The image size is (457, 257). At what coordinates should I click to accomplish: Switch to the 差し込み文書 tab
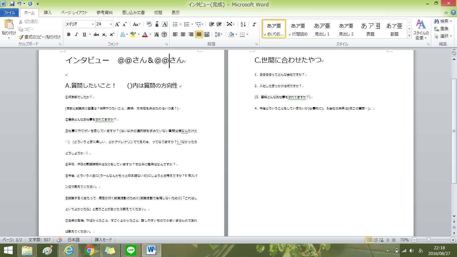pos(133,13)
